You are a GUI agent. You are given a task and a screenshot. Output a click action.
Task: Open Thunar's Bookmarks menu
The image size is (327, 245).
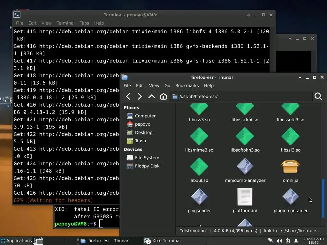pyautogui.click(x=187, y=85)
